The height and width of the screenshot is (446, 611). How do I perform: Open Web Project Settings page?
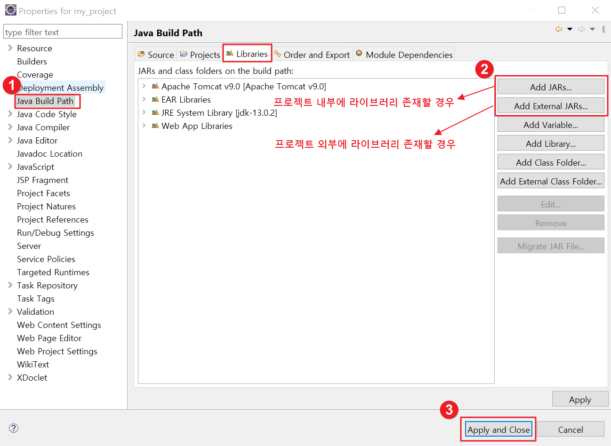[x=57, y=351]
